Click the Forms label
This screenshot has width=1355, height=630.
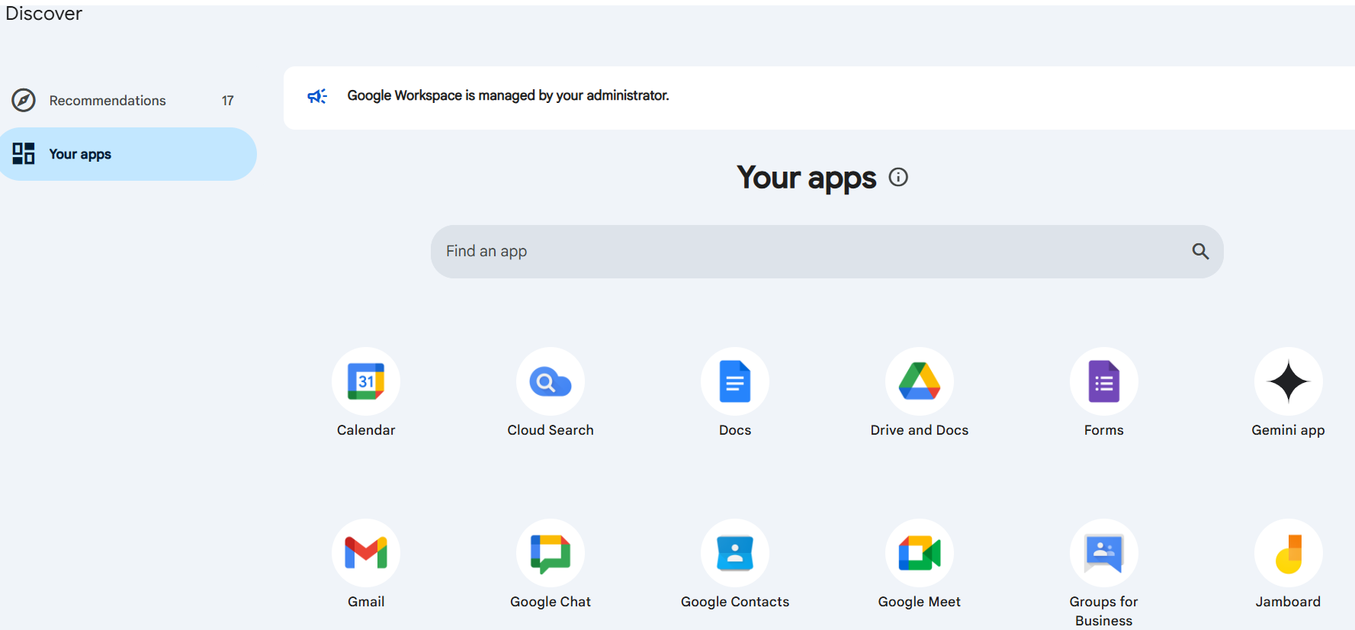[x=1104, y=430]
